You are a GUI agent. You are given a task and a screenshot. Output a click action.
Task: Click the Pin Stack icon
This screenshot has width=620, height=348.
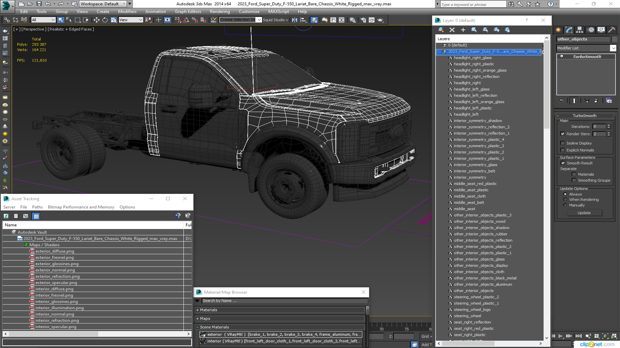561,101
